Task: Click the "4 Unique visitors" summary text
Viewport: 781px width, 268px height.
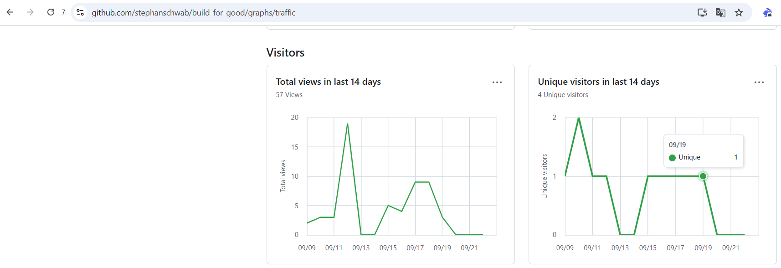Action: click(563, 95)
